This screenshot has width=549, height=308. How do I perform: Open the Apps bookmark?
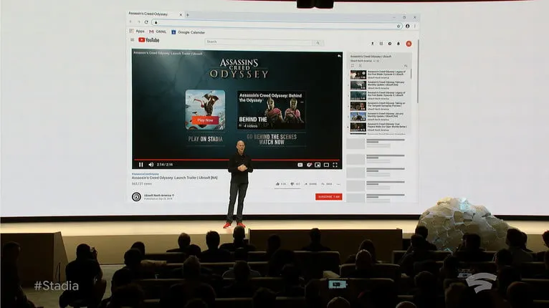pyautogui.click(x=137, y=31)
